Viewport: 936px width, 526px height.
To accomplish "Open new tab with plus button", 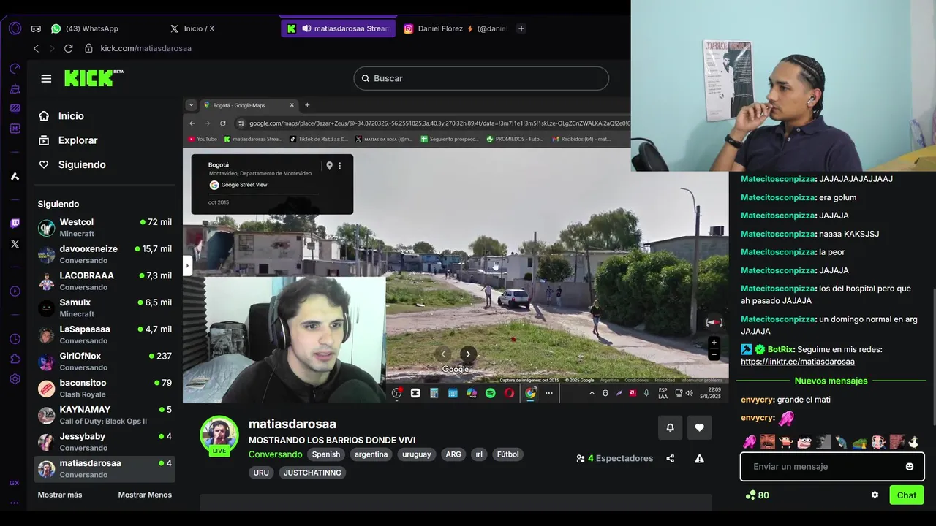I will click(521, 28).
